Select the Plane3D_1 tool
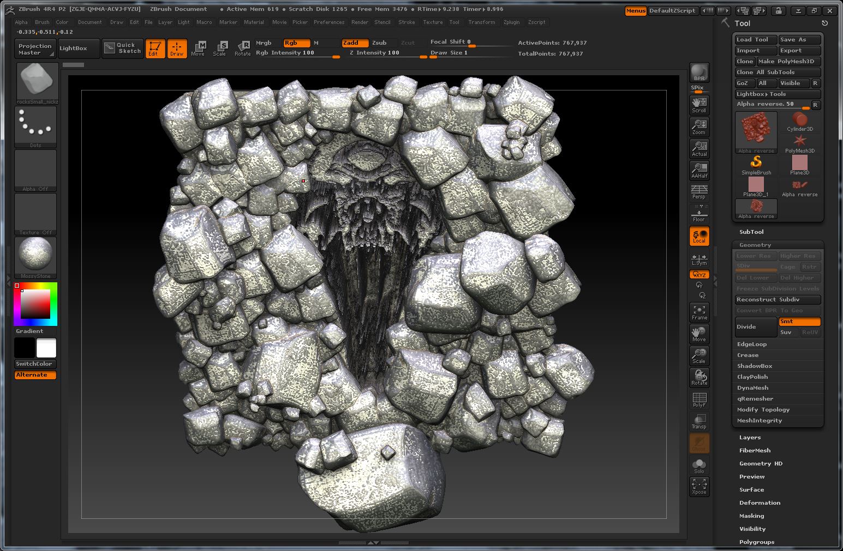Screen dimensions: 843x551 (756, 187)
